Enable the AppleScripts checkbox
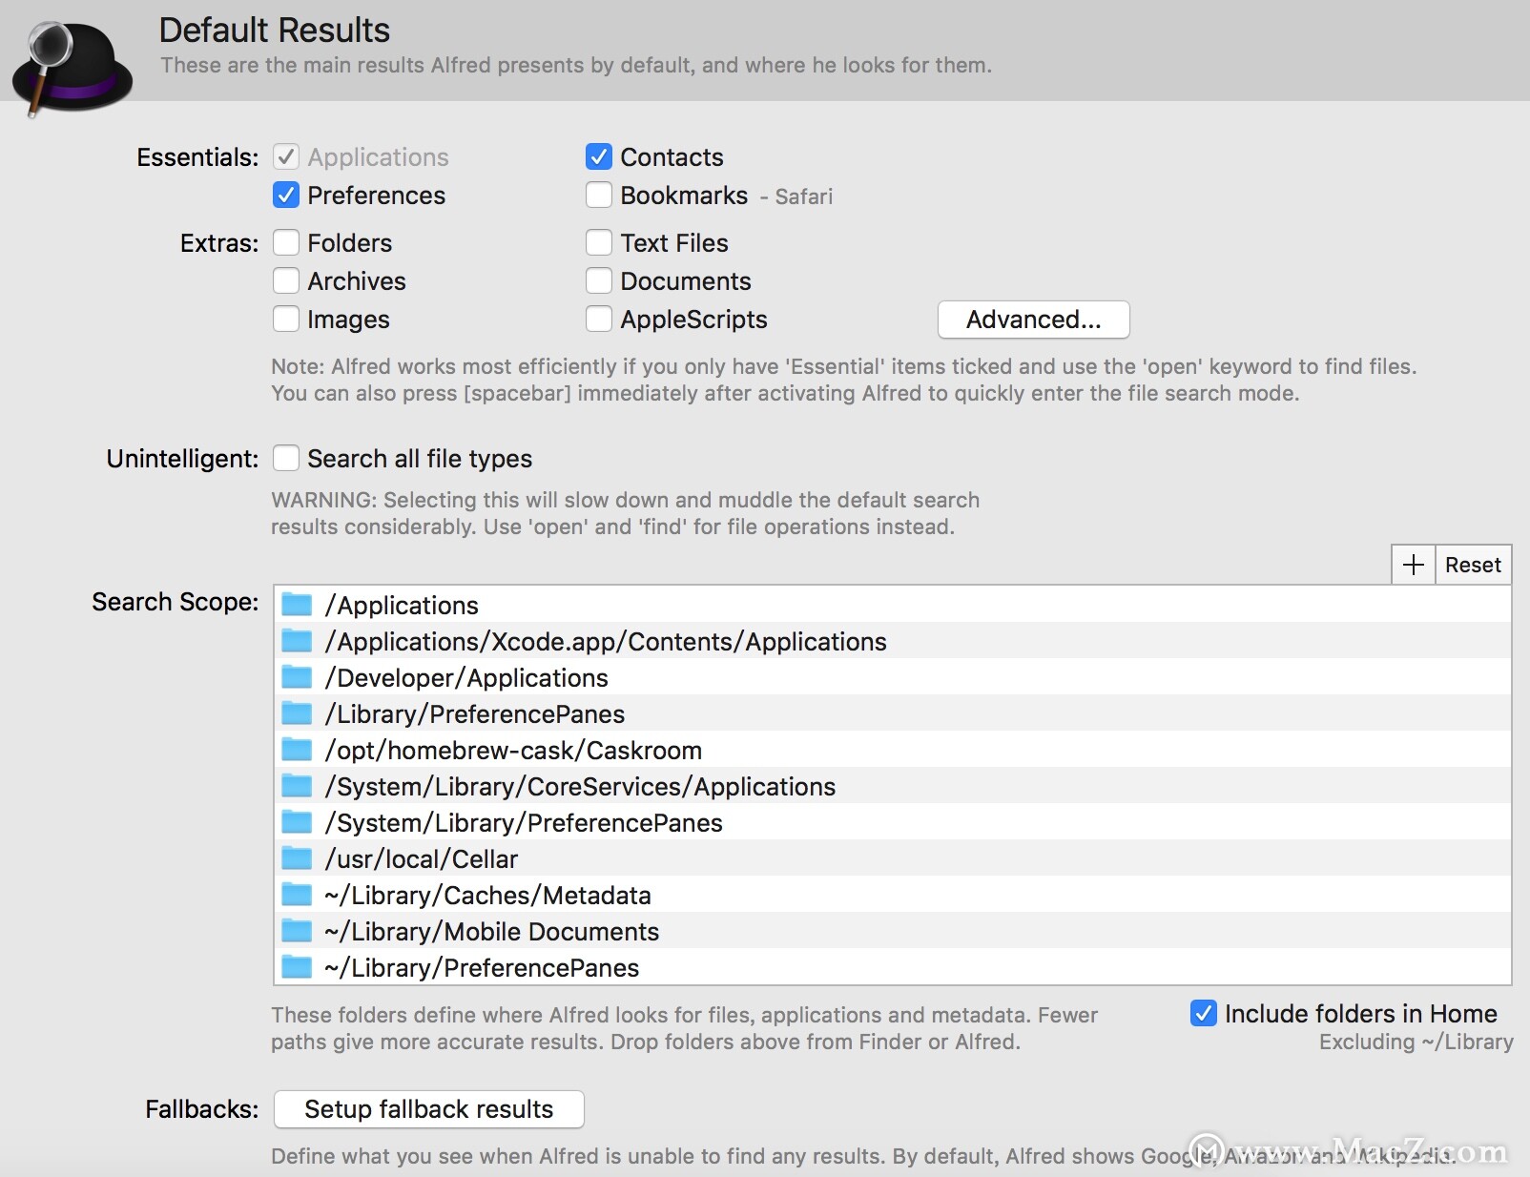Image resolution: width=1530 pixels, height=1177 pixels. 599,319
